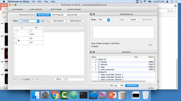The width and height of the screenshot is (181, 101).
Task: Click the profile icon in background window
Action: click(175, 6)
